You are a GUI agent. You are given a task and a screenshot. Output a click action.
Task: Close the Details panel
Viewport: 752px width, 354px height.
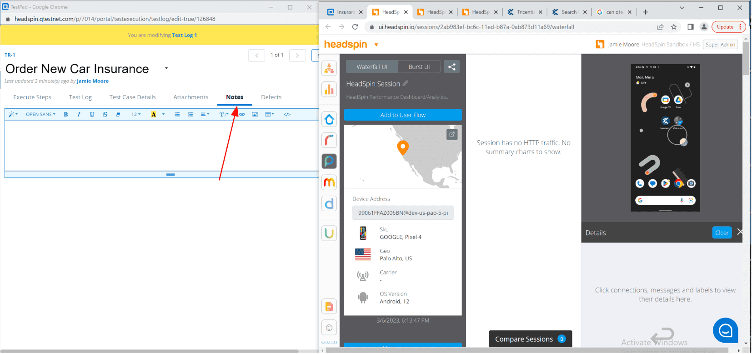tap(740, 232)
